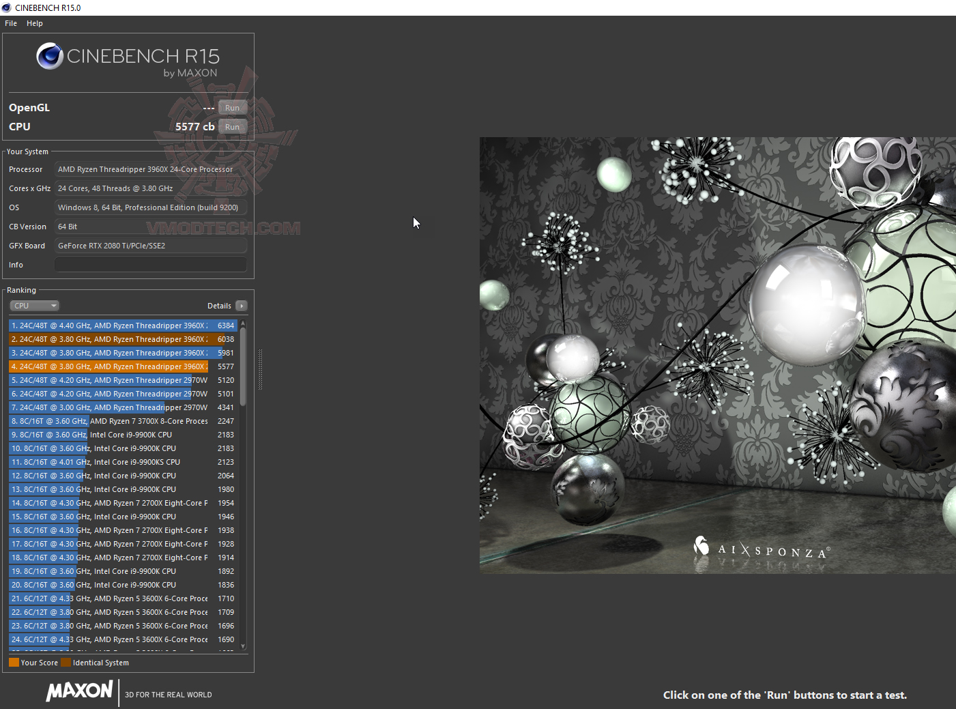
Task: Select the highlighted rank 4 row scoring 5577
Action: [x=123, y=366]
